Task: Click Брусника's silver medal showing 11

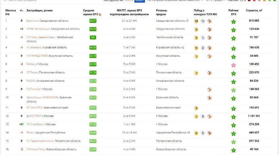Action: [x=203, y=21]
